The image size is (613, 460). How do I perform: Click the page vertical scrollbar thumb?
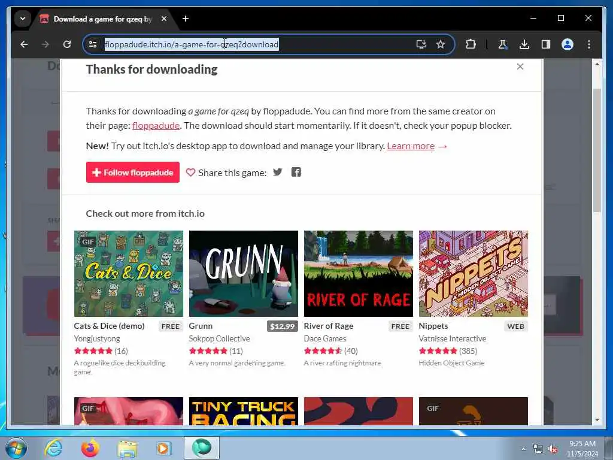click(597, 150)
